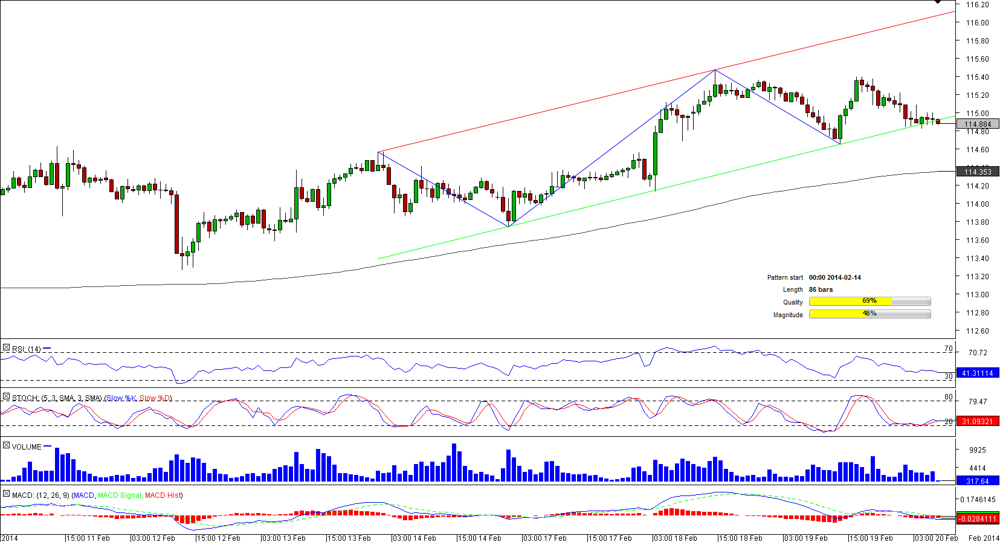Click the MACD scale value 0.1746145

pyautogui.click(x=978, y=500)
